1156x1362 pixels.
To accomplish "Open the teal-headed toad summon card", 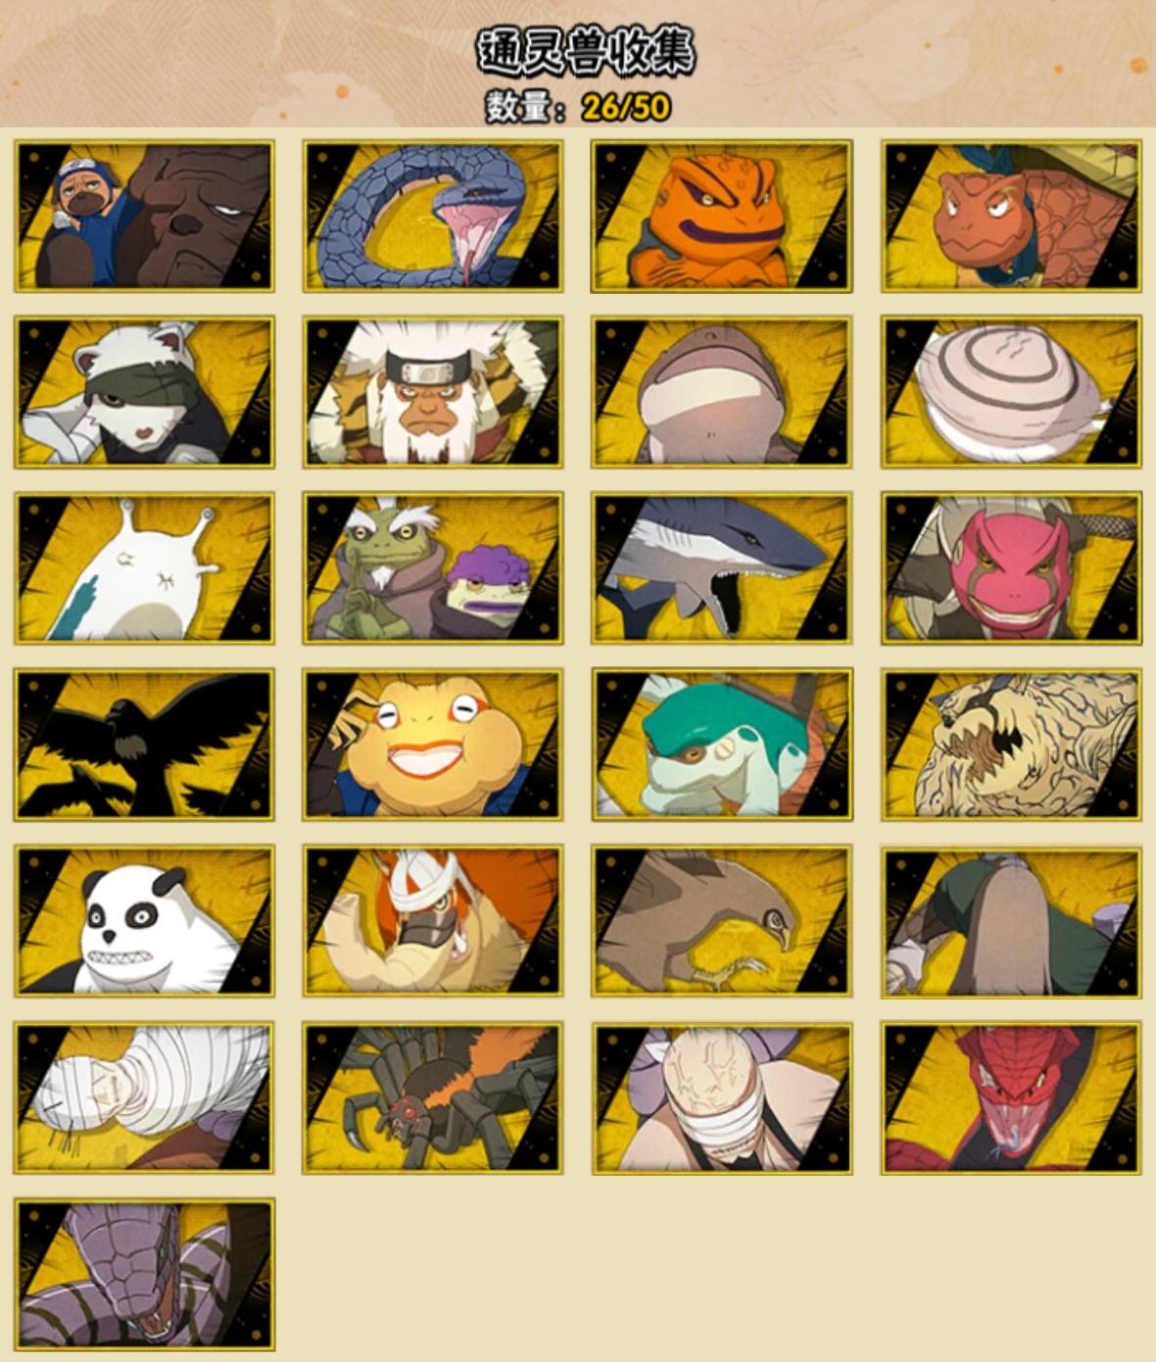I will tap(721, 745).
